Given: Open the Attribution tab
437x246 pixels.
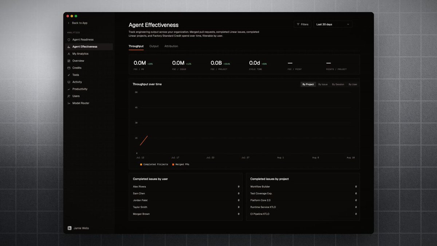Looking at the screenshot, I should click(171, 46).
